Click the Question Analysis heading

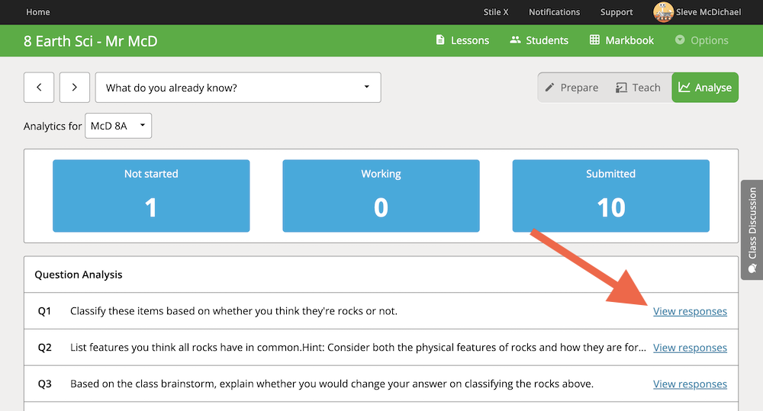pos(79,275)
